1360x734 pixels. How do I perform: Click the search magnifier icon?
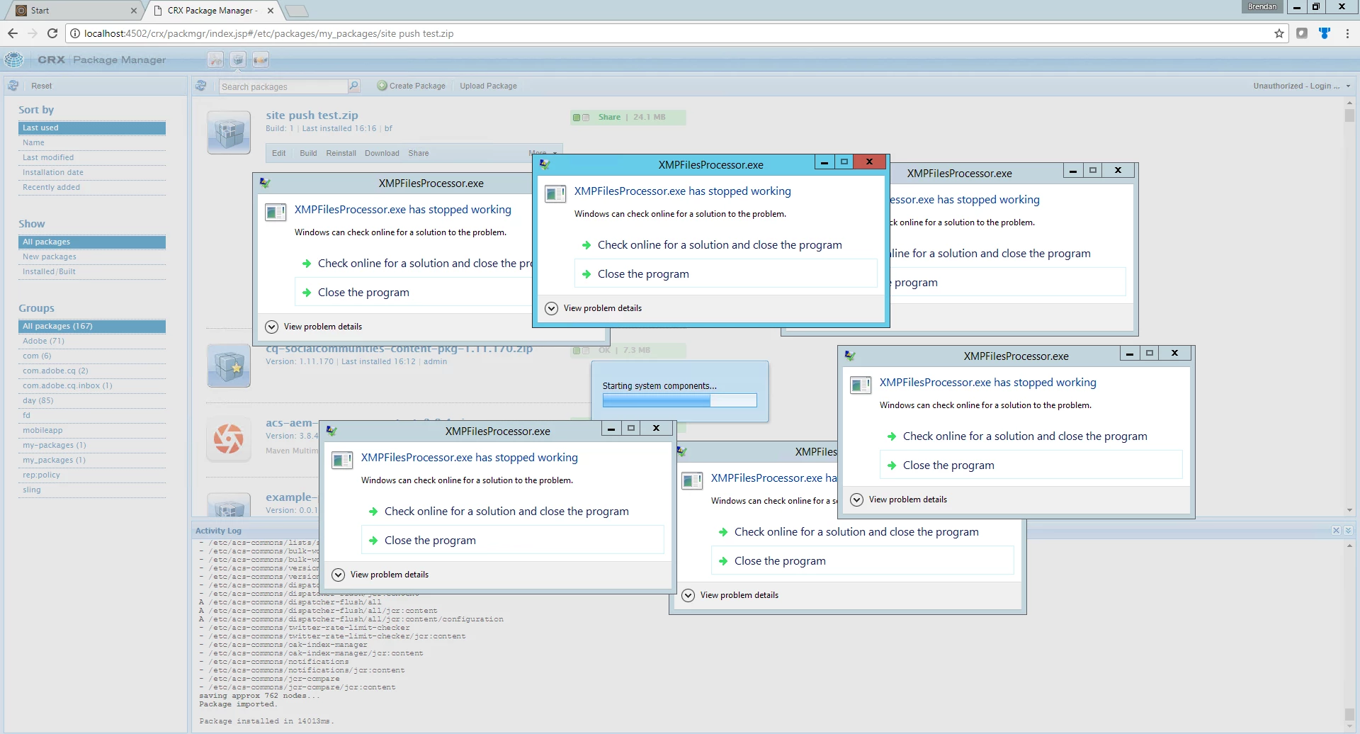(x=353, y=86)
